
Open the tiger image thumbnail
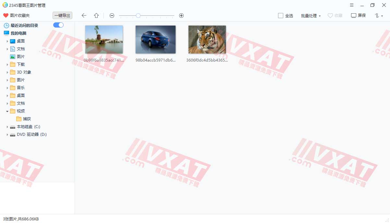point(207,39)
